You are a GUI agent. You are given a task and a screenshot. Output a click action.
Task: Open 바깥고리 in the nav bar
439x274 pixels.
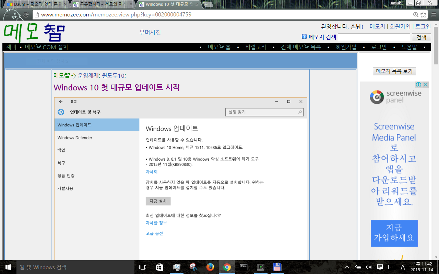coord(256,47)
